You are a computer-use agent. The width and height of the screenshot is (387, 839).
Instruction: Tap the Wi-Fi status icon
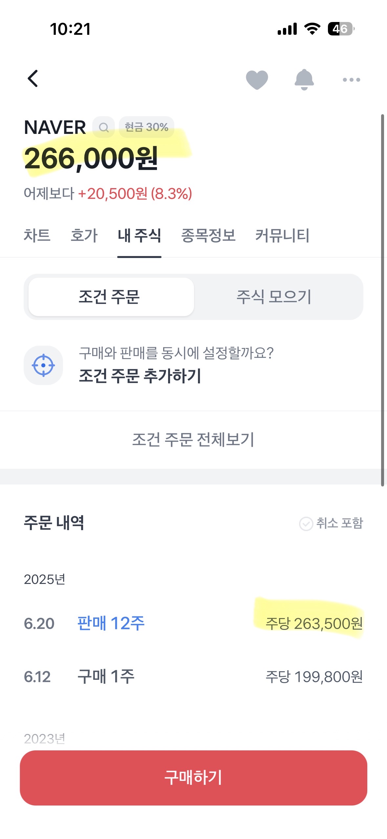tap(312, 29)
